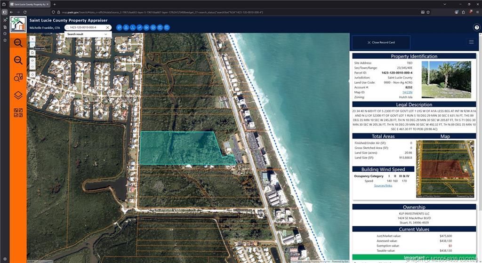Bookmark this page with the star icon

tap(429, 12)
